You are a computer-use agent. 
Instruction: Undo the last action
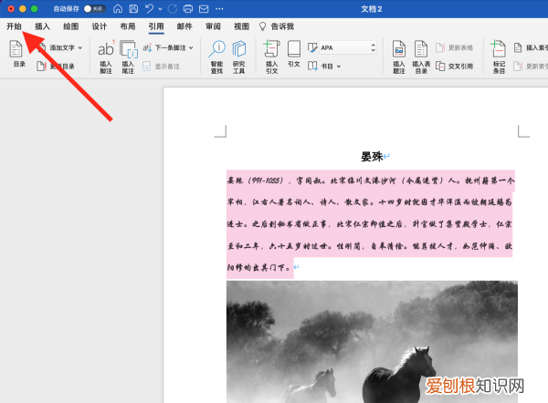pyautogui.click(x=150, y=9)
